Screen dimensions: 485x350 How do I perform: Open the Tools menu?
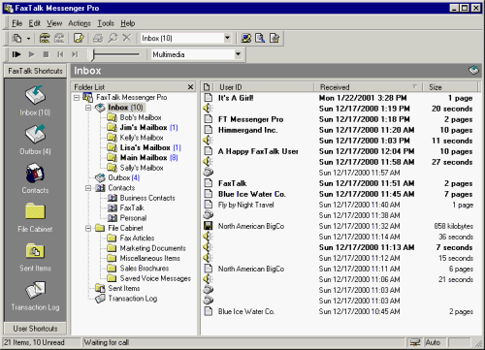pos(106,23)
